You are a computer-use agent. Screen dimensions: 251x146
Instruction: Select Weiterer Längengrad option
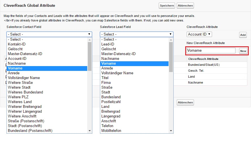[x=47, y=112]
